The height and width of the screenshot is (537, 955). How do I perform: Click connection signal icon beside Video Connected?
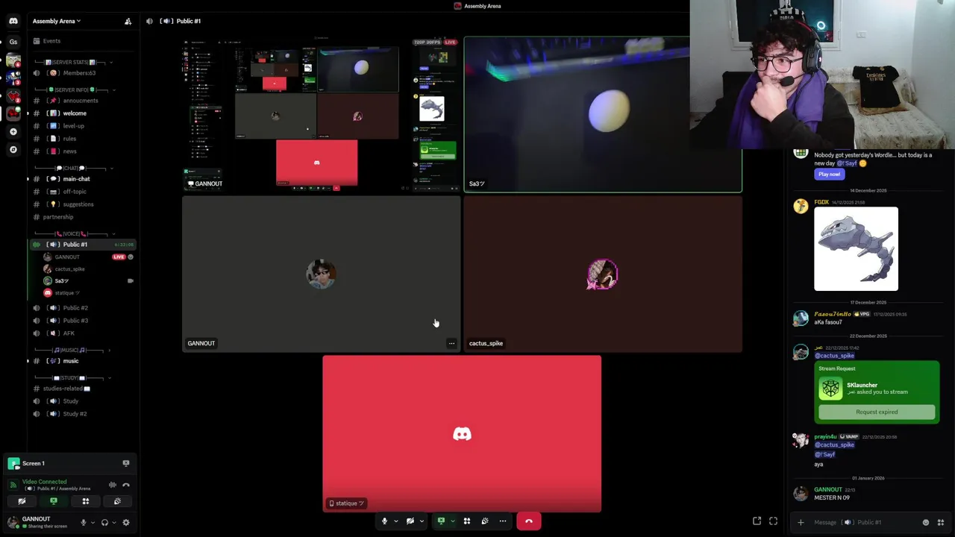click(x=13, y=485)
